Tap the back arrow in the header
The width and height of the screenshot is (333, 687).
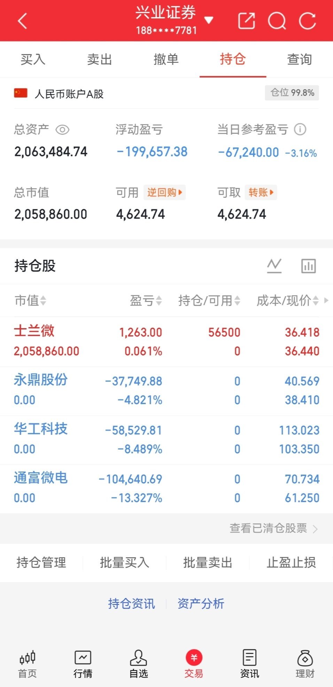[23, 21]
